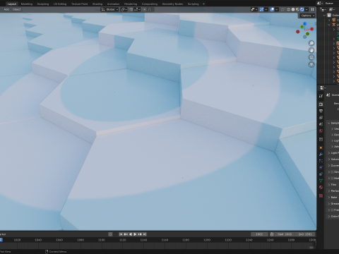Open the viewport Object menu

[x=16, y=9]
